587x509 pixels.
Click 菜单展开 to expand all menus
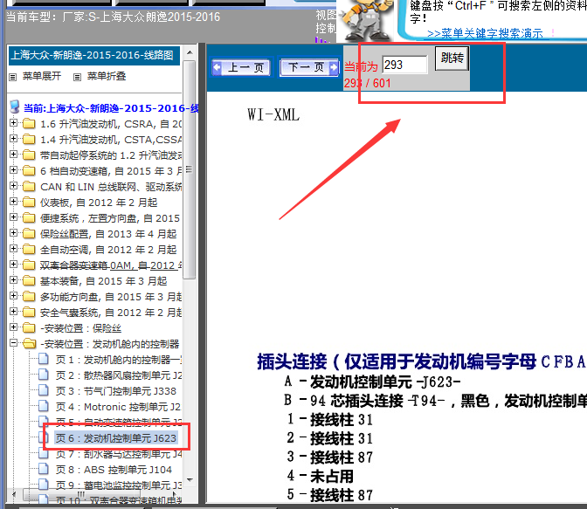tap(42, 76)
